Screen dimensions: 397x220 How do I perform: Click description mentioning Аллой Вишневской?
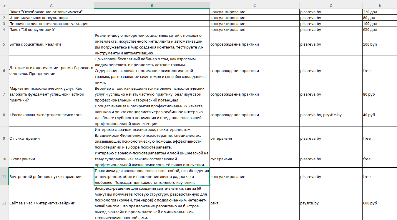coord(152,159)
